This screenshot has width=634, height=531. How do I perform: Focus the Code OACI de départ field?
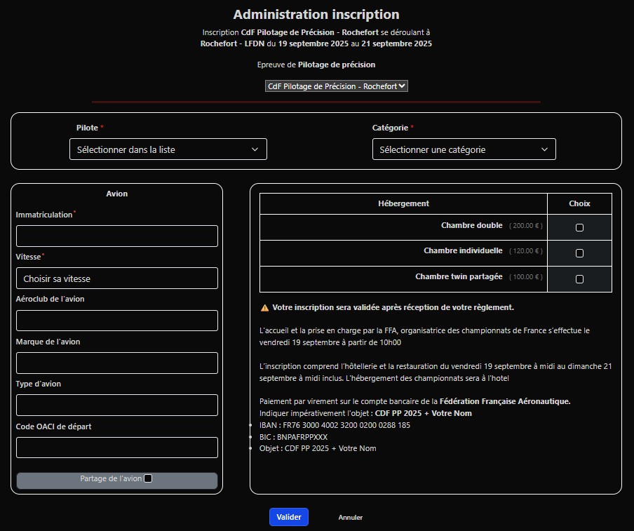[116, 448]
